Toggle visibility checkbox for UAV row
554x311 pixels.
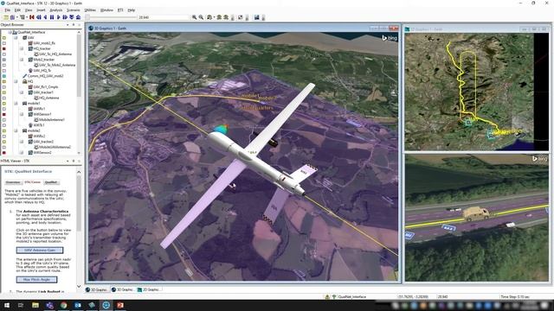coord(3,38)
